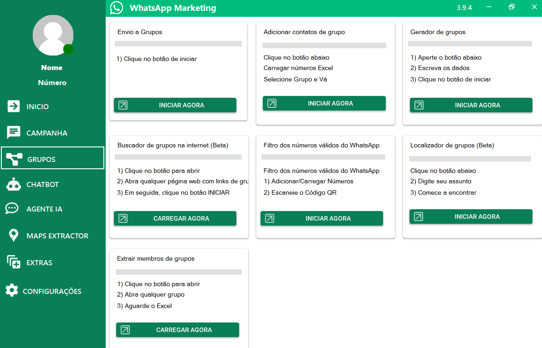
Task: Click the Extrair membros de grupos heading
Action: coord(156,258)
